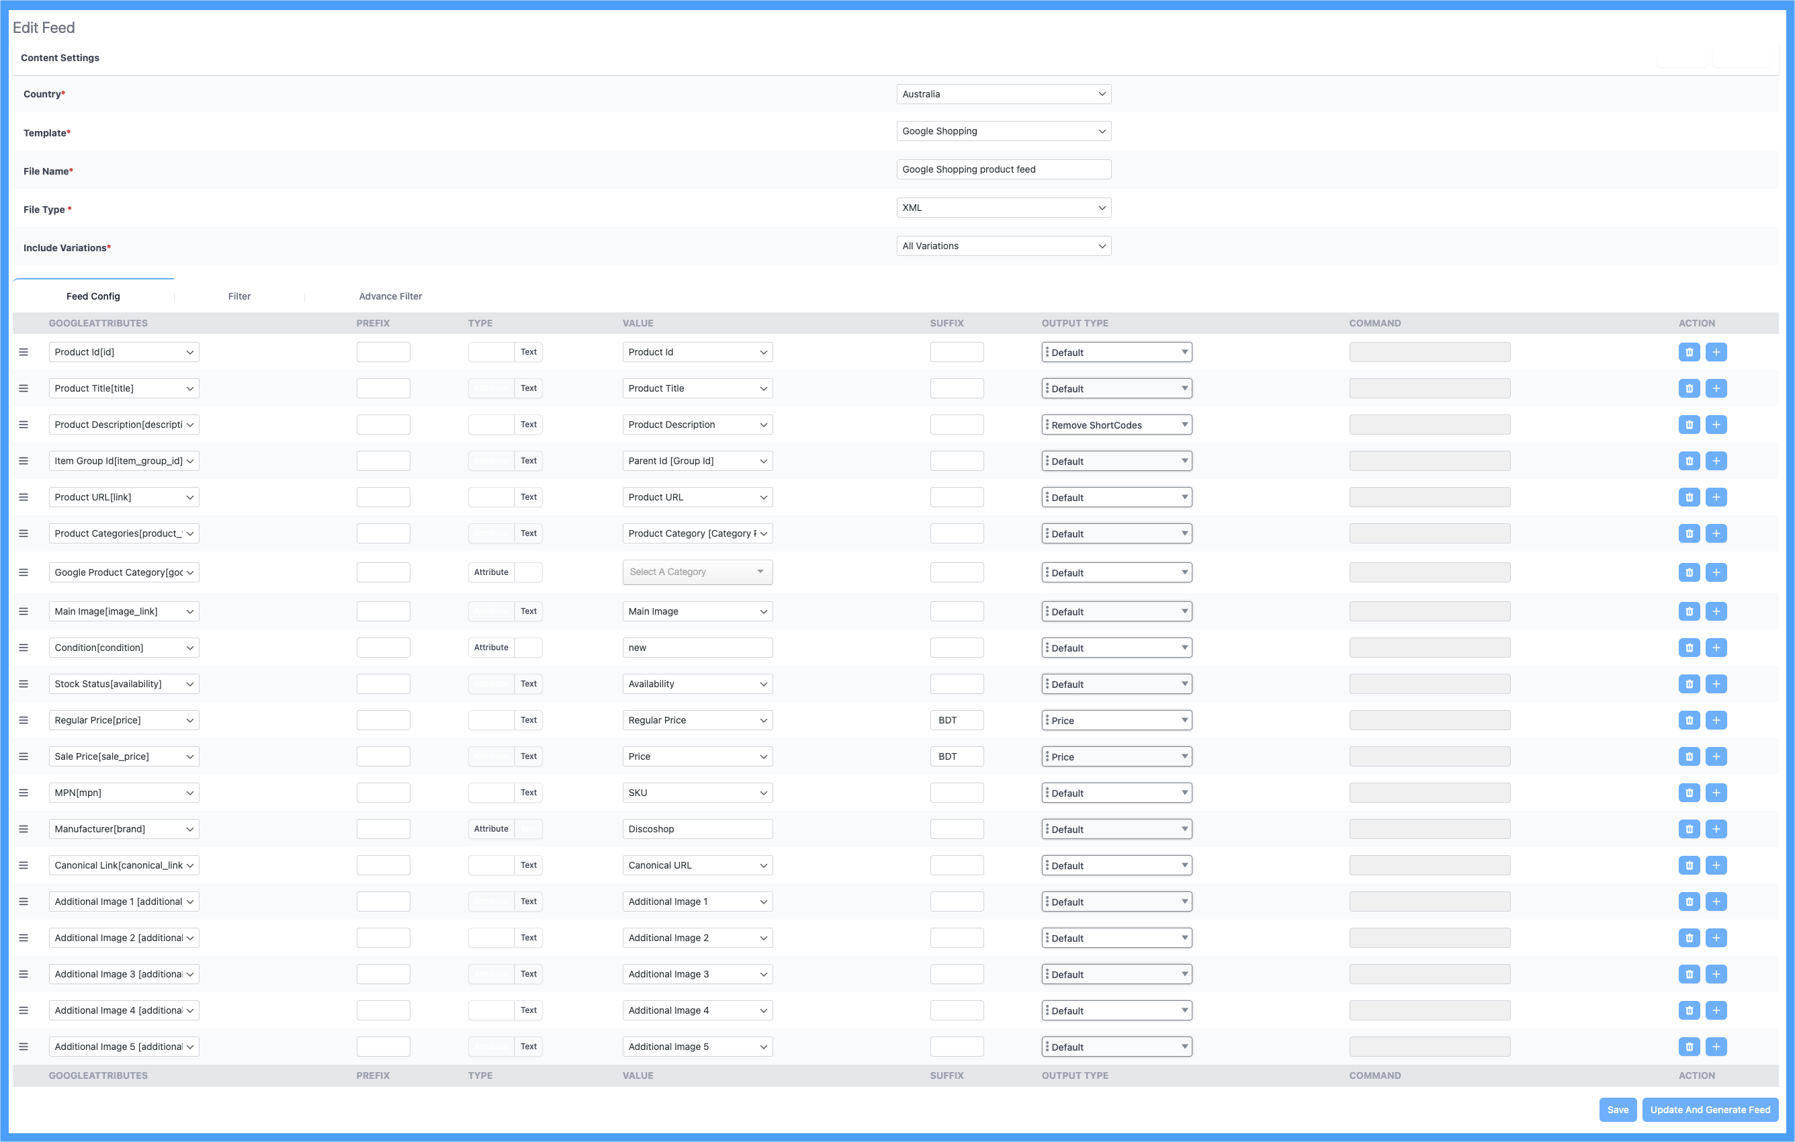
Task: Delete the Product Categories row
Action: [1689, 534]
